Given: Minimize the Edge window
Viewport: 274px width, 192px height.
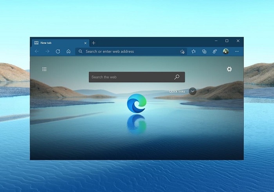Looking at the screenshot, I should [216, 41].
